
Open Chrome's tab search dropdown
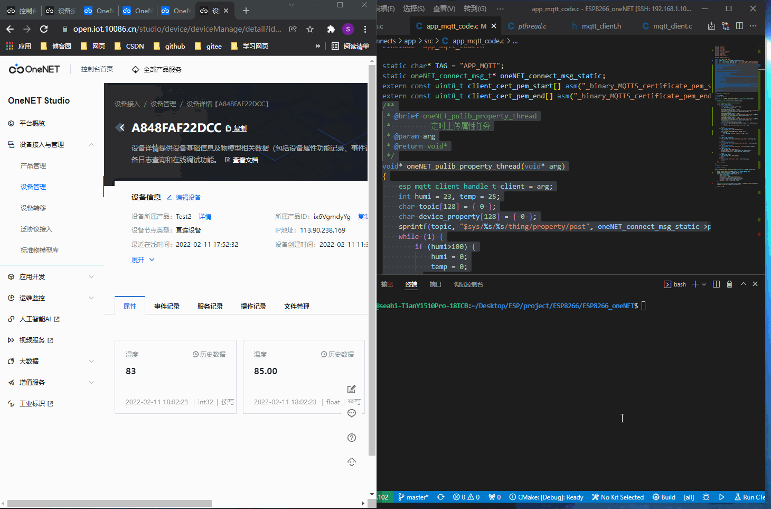(x=292, y=5)
